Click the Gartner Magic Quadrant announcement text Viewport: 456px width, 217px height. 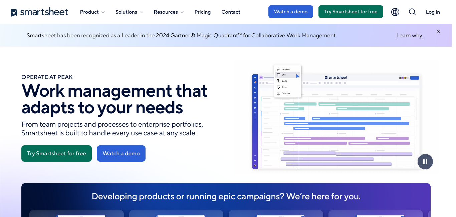pyautogui.click(x=182, y=35)
